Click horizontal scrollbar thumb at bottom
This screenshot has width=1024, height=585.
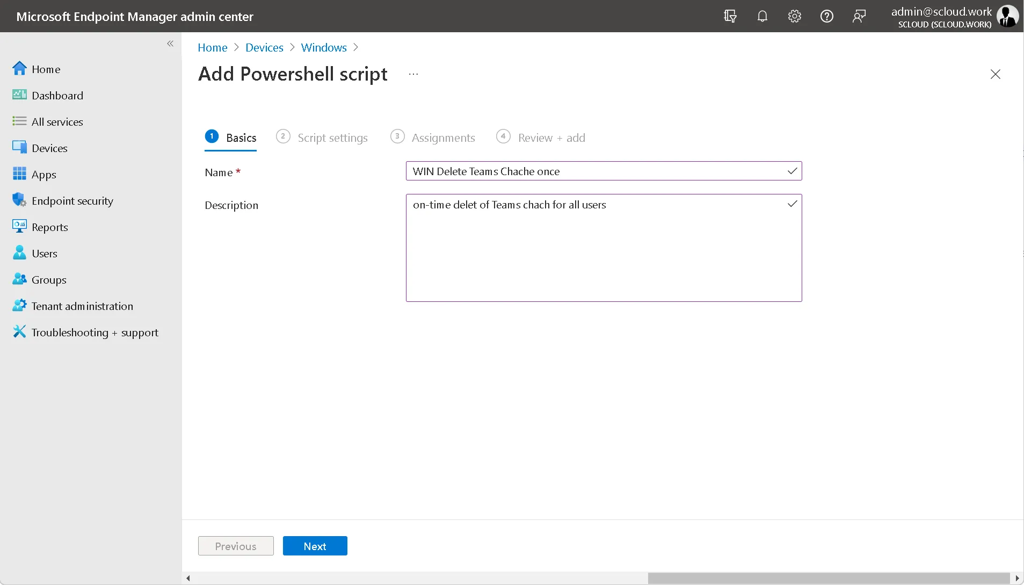pos(829,578)
